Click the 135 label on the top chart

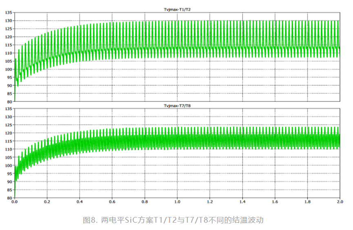[x=8, y=13]
